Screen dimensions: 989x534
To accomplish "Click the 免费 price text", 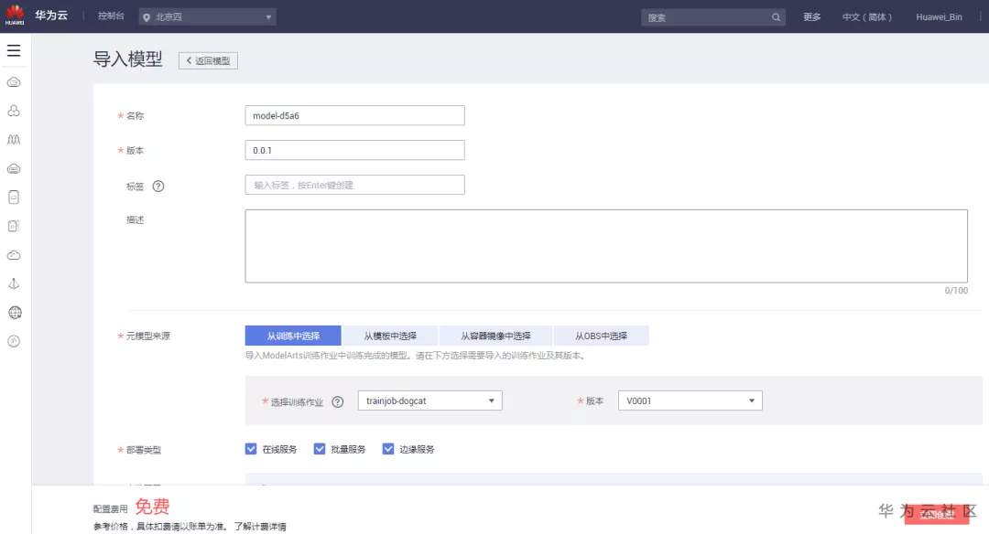I will tap(152, 507).
